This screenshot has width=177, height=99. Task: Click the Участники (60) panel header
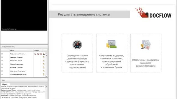[24, 47]
